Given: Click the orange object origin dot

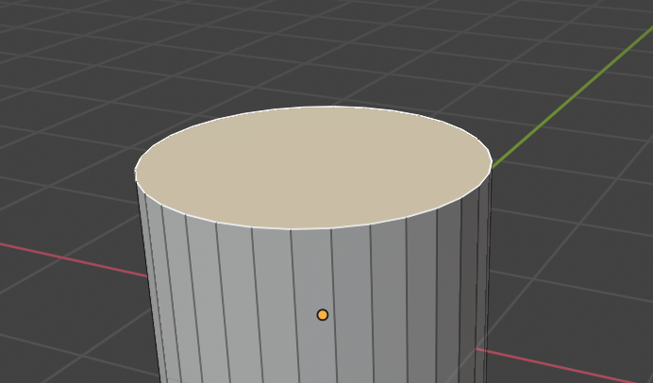Looking at the screenshot, I should (323, 314).
